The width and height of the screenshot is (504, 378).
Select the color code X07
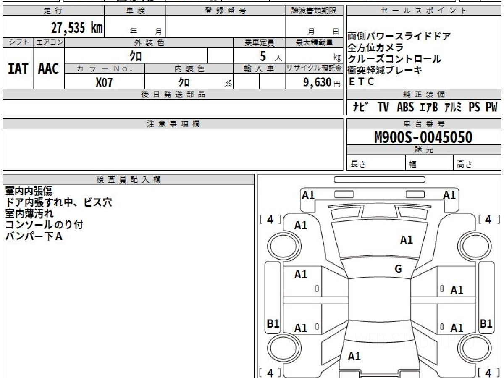pos(104,82)
